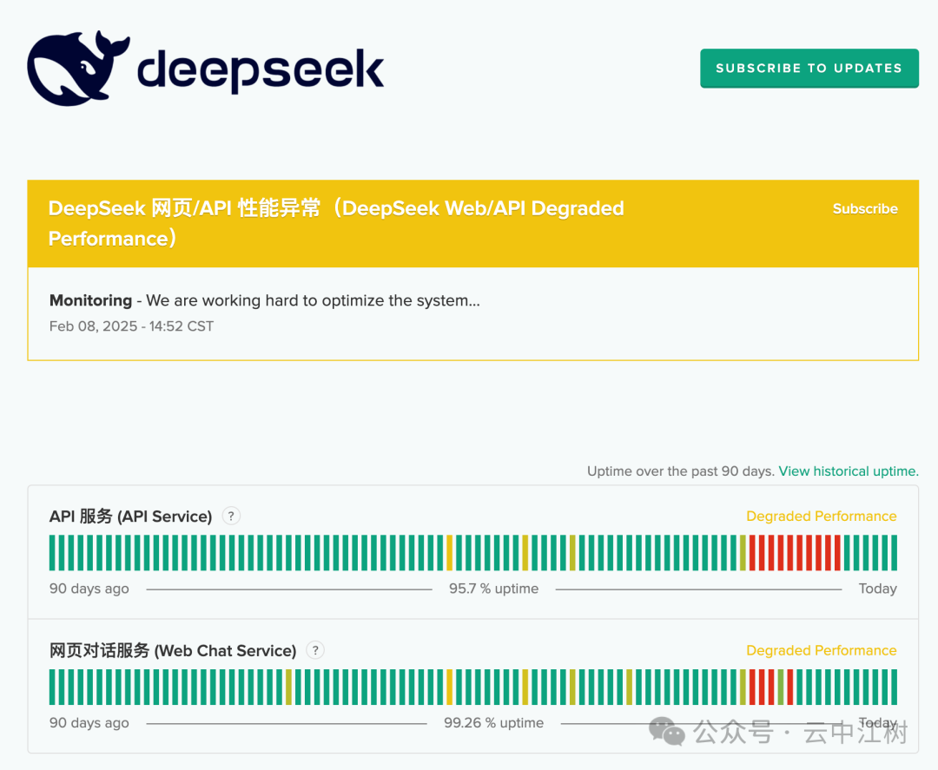Click the DeepSeek whale logo
This screenshot has width=938, height=770.
[78, 69]
